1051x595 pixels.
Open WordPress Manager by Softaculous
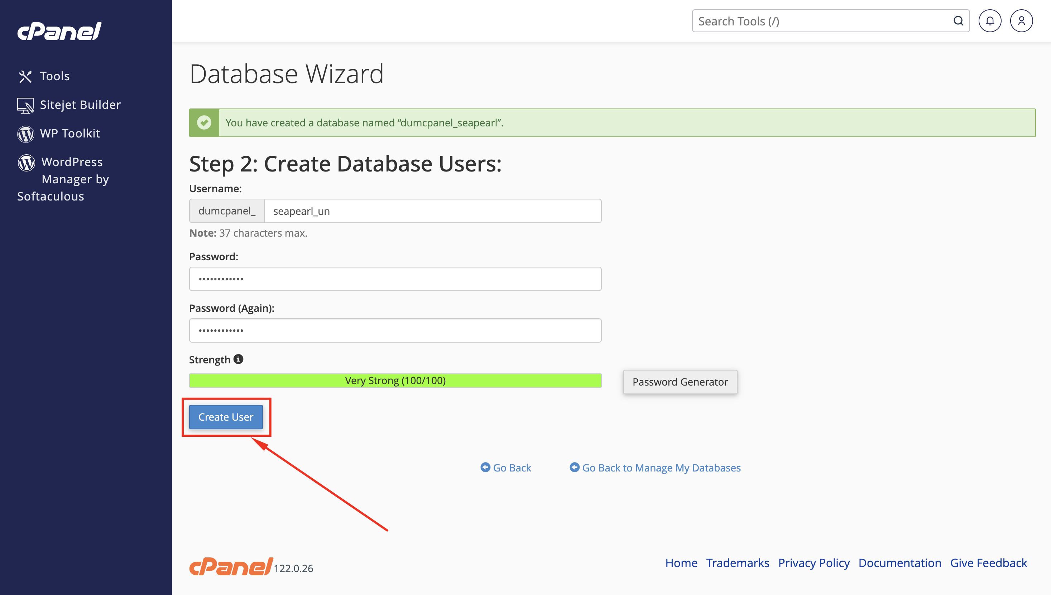coord(63,179)
